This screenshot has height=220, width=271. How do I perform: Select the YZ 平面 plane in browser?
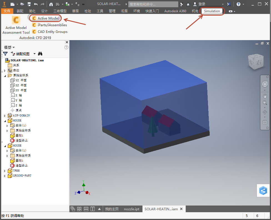(x=19, y=80)
